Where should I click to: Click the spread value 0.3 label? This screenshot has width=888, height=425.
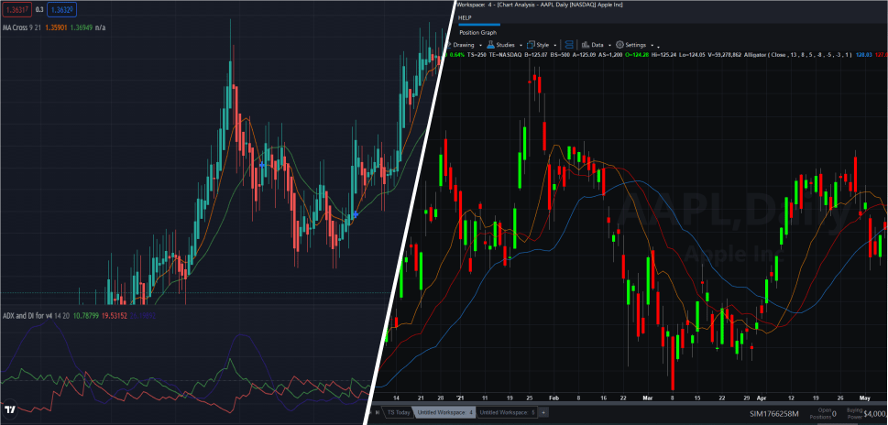(38, 10)
